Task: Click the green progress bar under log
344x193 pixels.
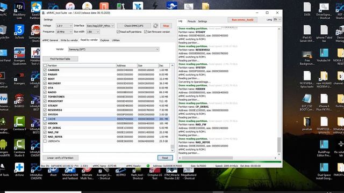Action: point(230,162)
